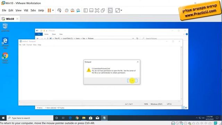Click Users in Explorer address path
222x125 pixels.
click(78, 39)
